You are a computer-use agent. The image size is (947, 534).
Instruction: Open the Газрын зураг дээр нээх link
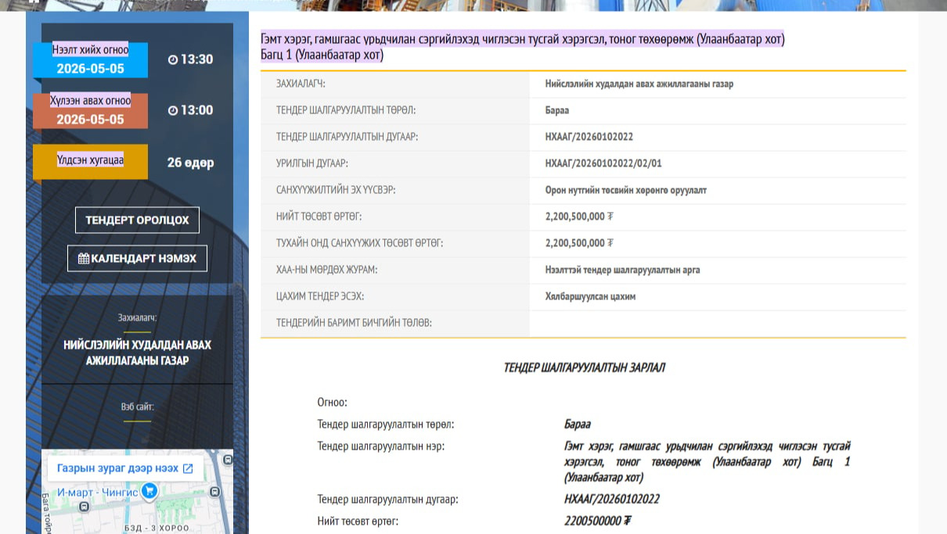pos(117,468)
